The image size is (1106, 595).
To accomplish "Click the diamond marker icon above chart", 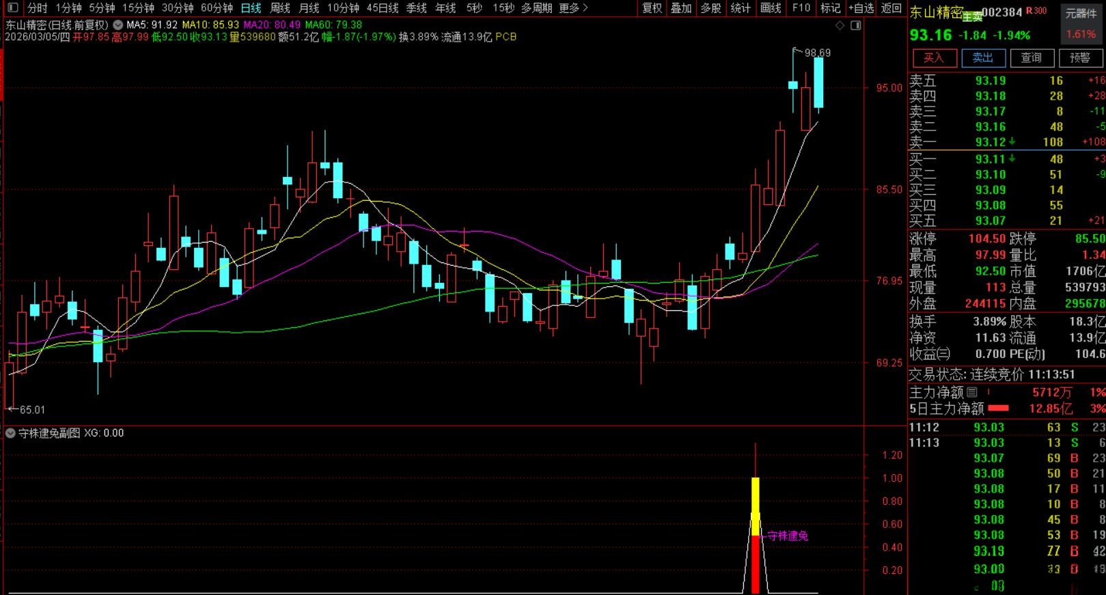I will click(840, 25).
